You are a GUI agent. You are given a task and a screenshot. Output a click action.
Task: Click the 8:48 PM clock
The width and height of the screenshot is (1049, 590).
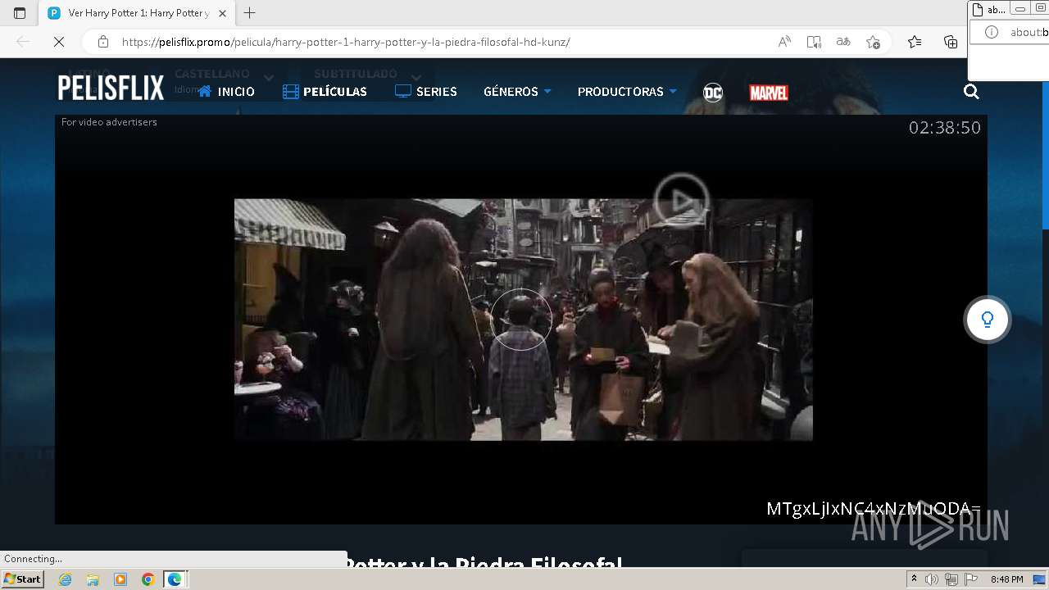point(1006,579)
